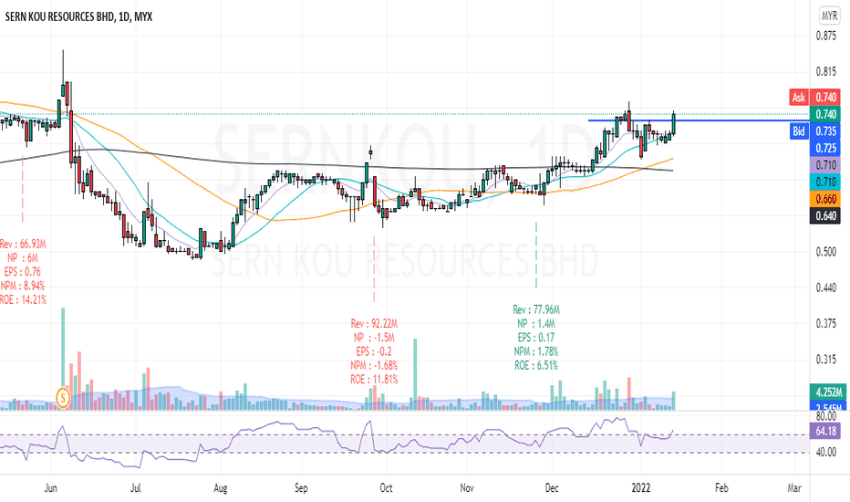This screenshot has height=502, width=850.
Task: Click the Jul label on time axis
Action: click(x=136, y=487)
